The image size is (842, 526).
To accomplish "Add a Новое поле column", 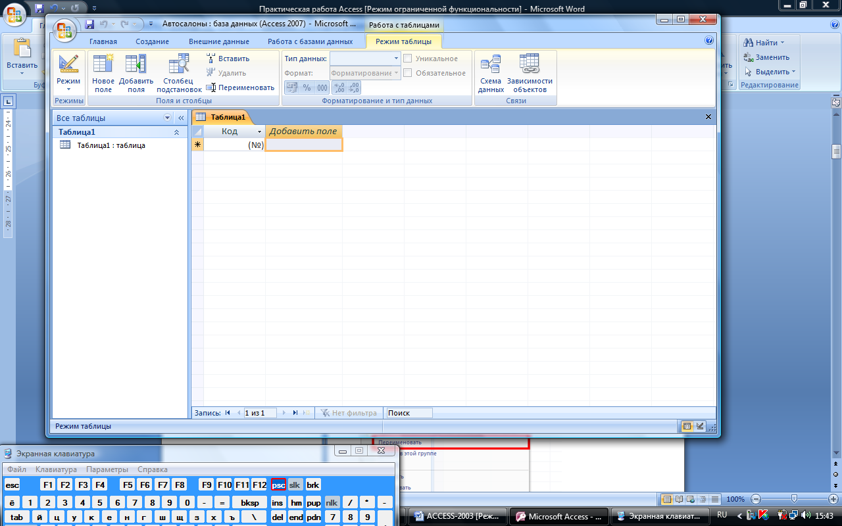I will (x=103, y=73).
